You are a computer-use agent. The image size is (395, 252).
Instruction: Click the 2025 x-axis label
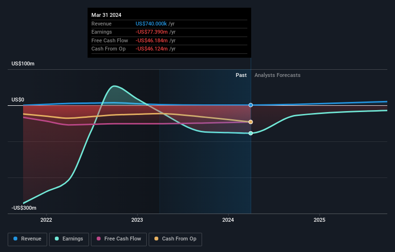click(319, 220)
